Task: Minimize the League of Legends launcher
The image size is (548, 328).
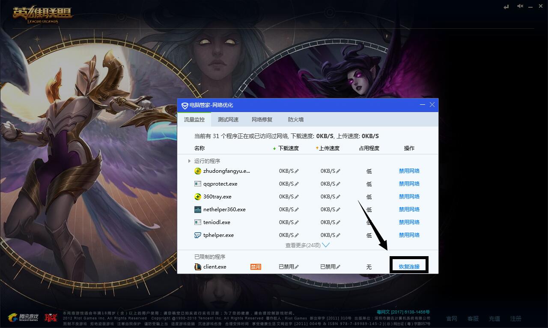Action: click(x=531, y=6)
